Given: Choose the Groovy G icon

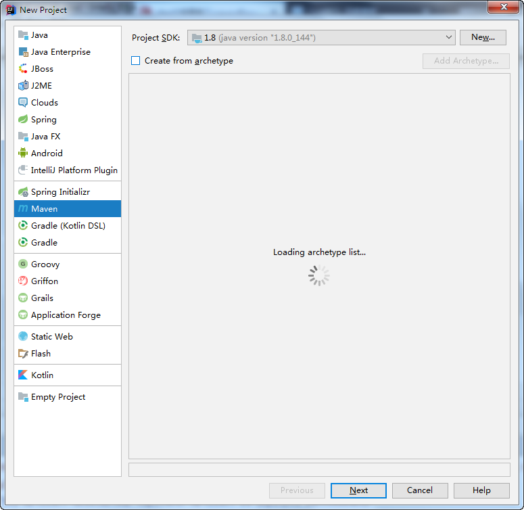Looking at the screenshot, I should 23,264.
